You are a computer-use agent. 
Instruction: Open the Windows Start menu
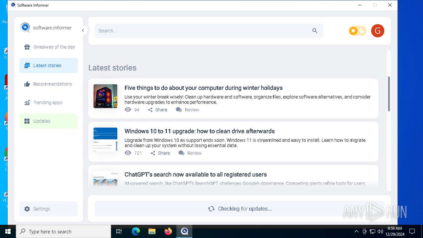pyautogui.click(x=8, y=231)
